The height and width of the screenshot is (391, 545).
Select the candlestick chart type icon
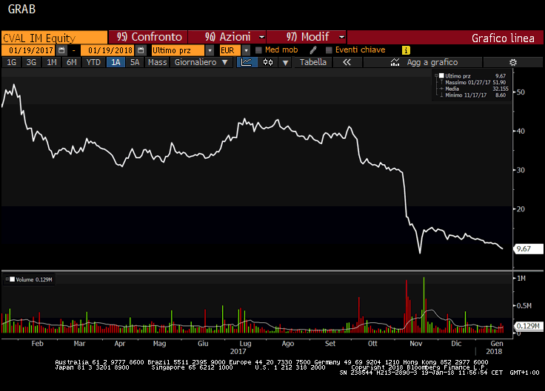click(x=267, y=62)
